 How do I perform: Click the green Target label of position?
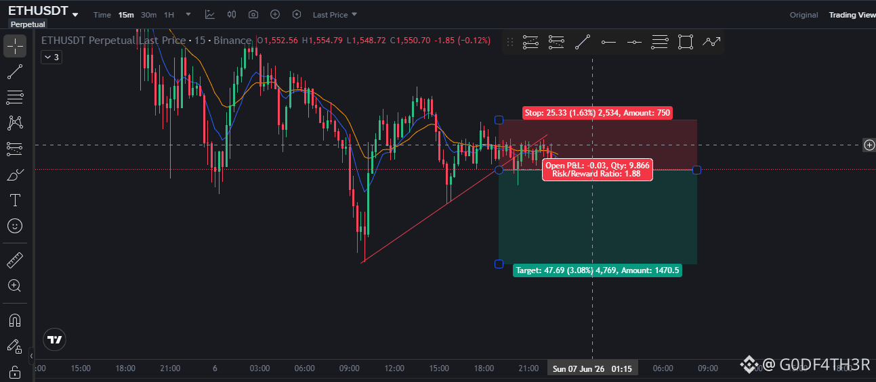(598, 270)
